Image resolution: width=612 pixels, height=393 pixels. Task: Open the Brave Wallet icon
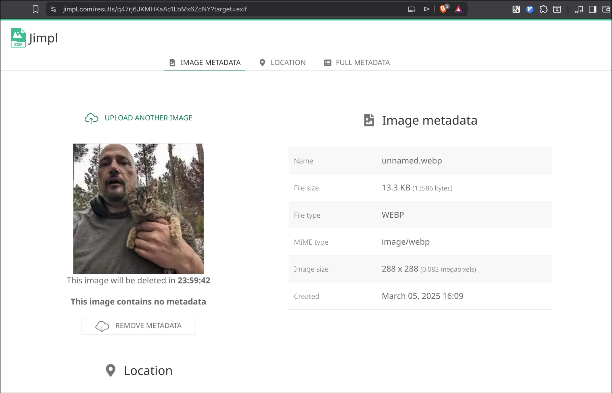(x=606, y=9)
